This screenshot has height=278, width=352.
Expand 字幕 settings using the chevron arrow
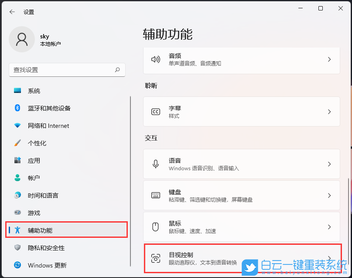(x=330, y=111)
